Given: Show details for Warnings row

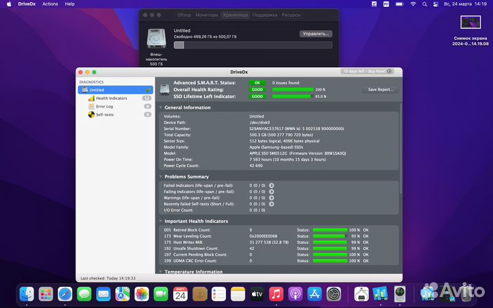Looking at the screenshot, I should (x=271, y=198).
